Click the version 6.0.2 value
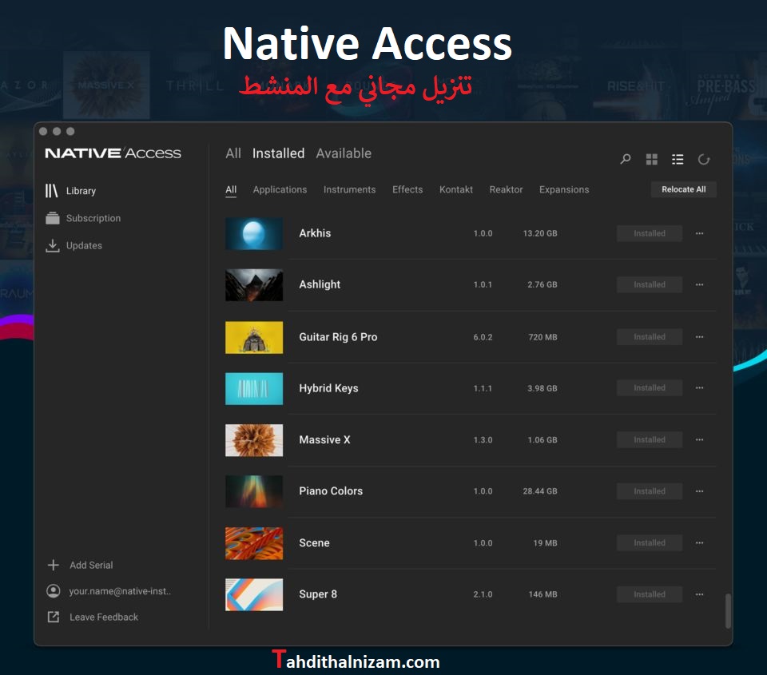This screenshot has width=767, height=675. tap(483, 337)
